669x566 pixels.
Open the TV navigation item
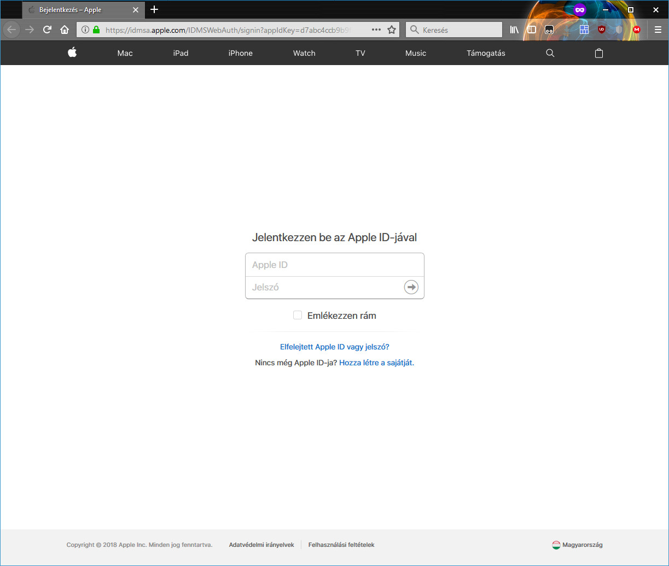click(360, 53)
